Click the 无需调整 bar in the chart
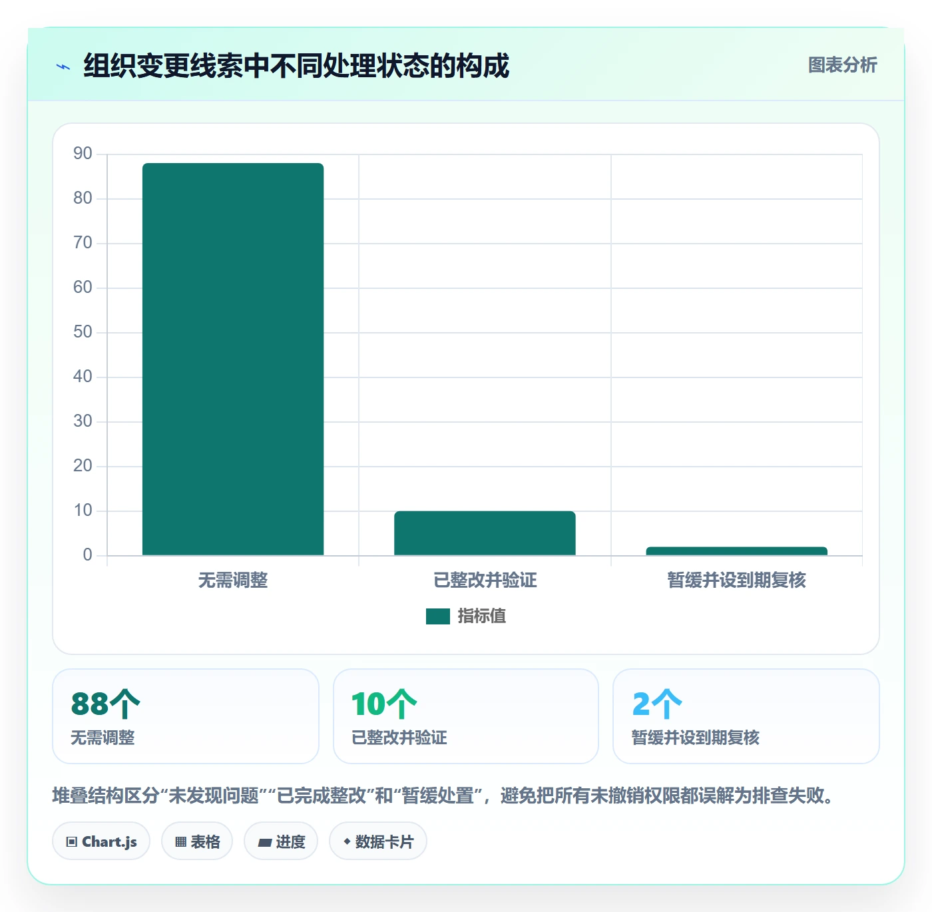This screenshot has height=912, width=932. click(x=233, y=359)
